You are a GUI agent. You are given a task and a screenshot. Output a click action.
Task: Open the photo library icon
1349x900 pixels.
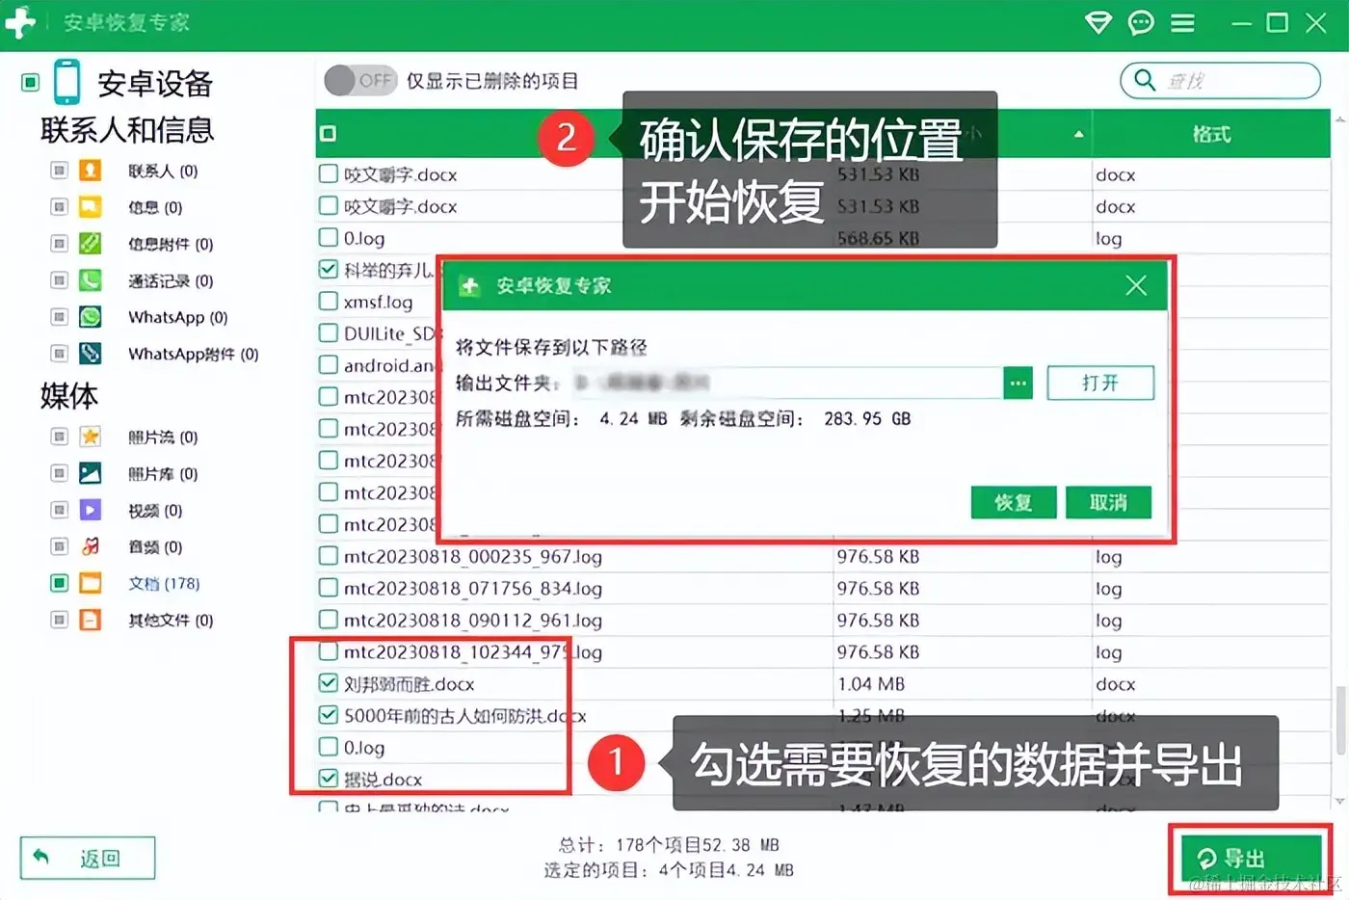point(90,473)
